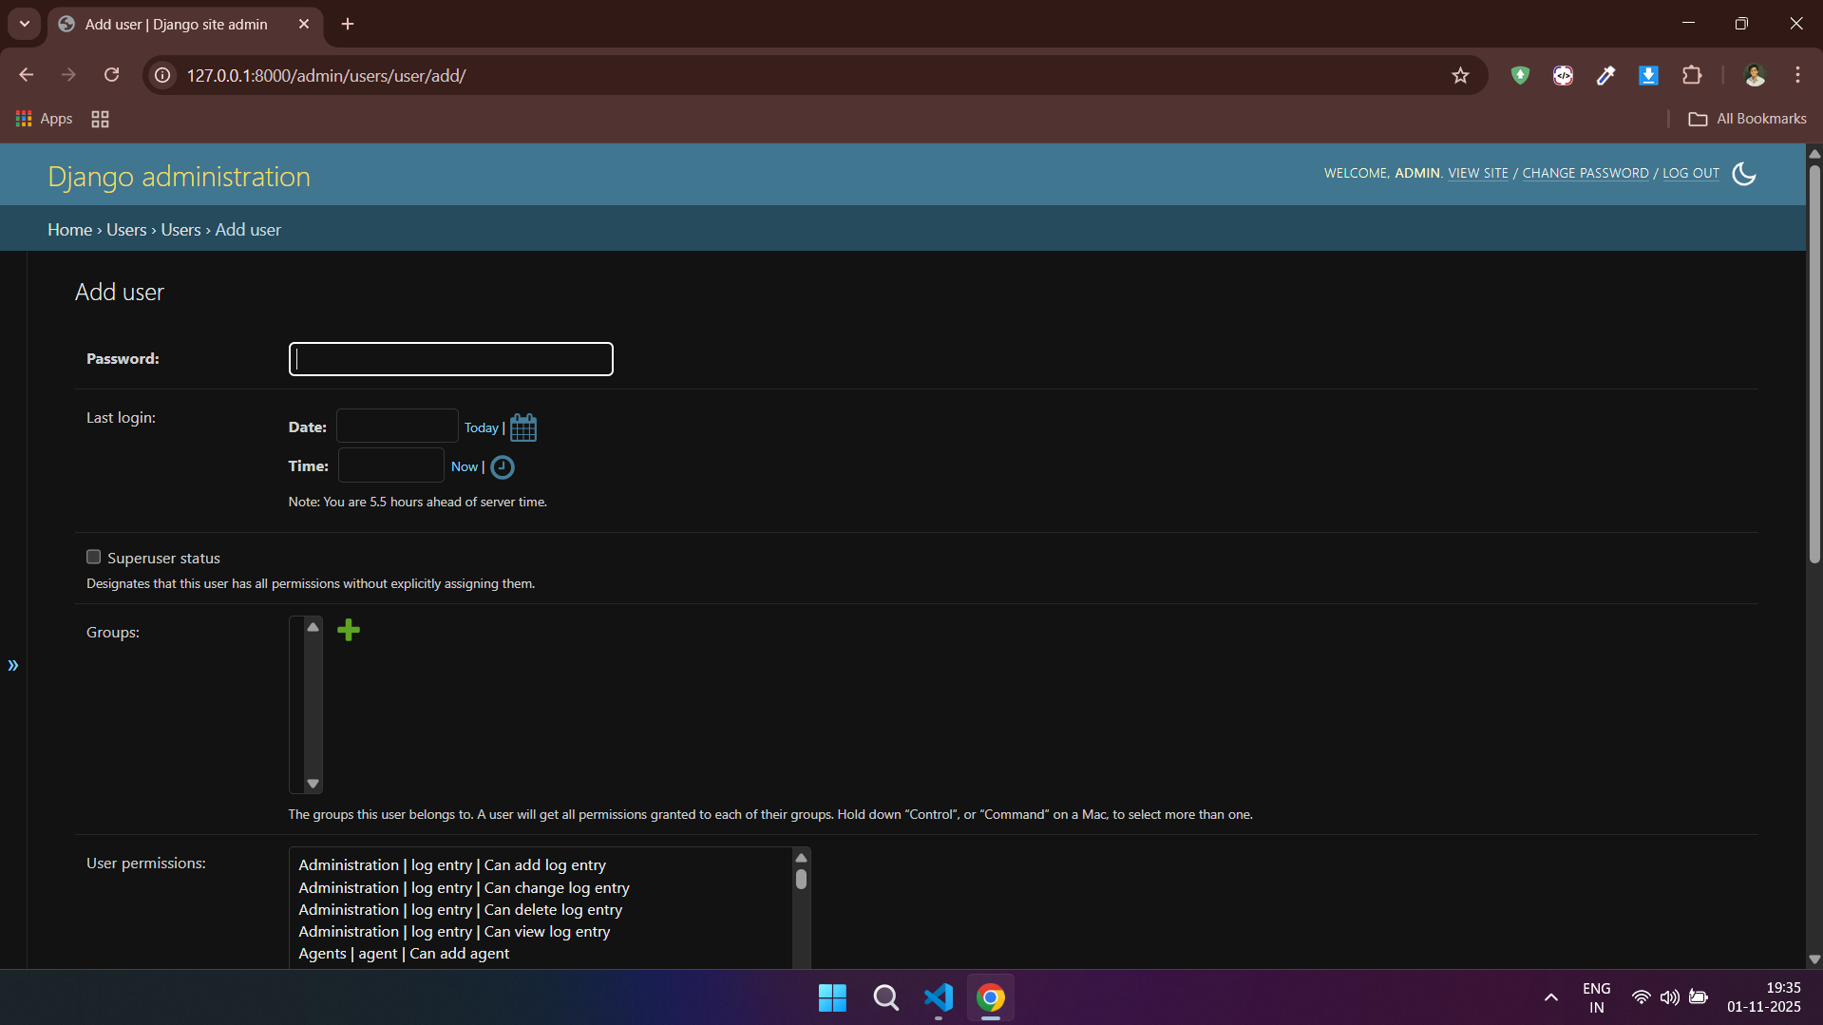Screen dimensions: 1823x1025
Task: Open the Extensions puzzle menu
Action: pos(1692,75)
